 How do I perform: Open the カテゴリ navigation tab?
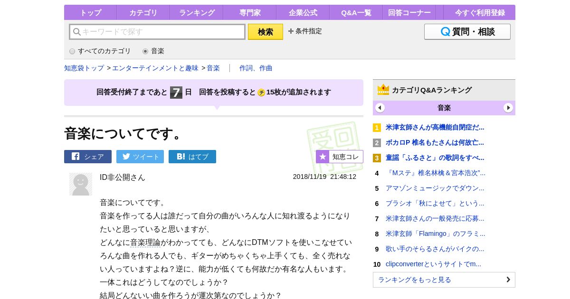(x=143, y=12)
